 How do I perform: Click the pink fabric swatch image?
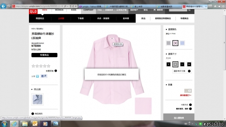point(143,106)
